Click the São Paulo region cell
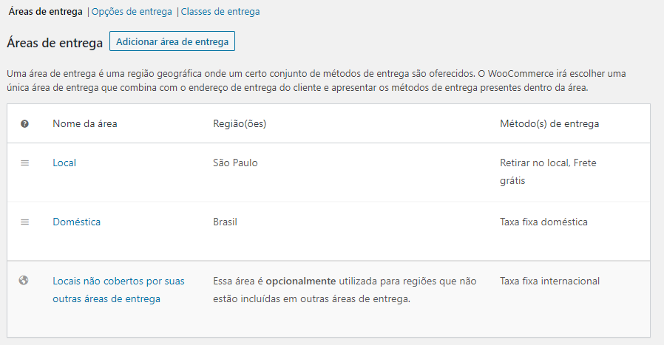The width and height of the screenshot is (664, 345). click(235, 163)
